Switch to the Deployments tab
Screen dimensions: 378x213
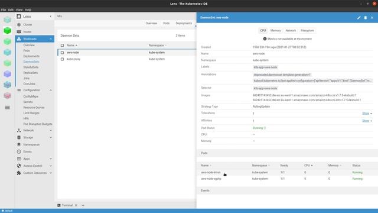coord(184,23)
